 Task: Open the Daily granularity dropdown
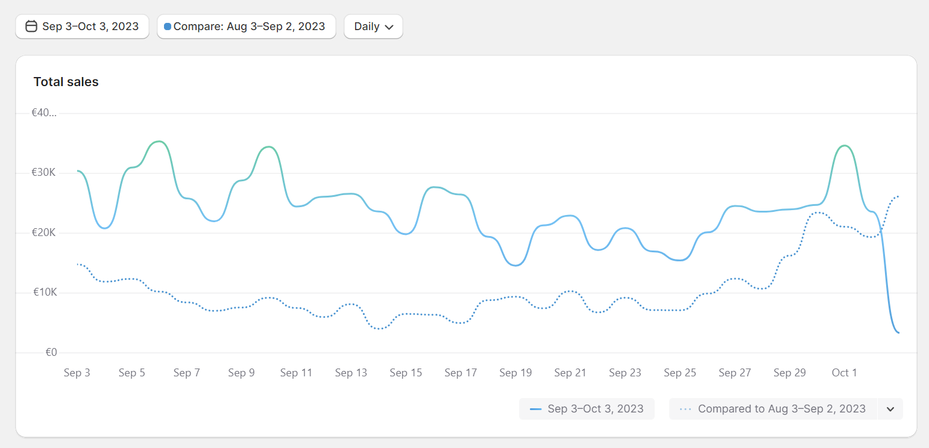coord(373,26)
